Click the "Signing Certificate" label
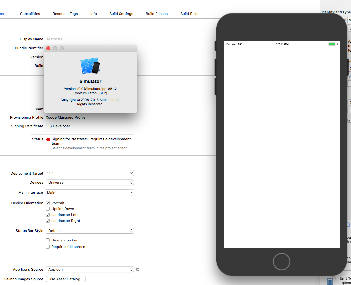Viewport: 351px width, 285px height. coord(27,126)
